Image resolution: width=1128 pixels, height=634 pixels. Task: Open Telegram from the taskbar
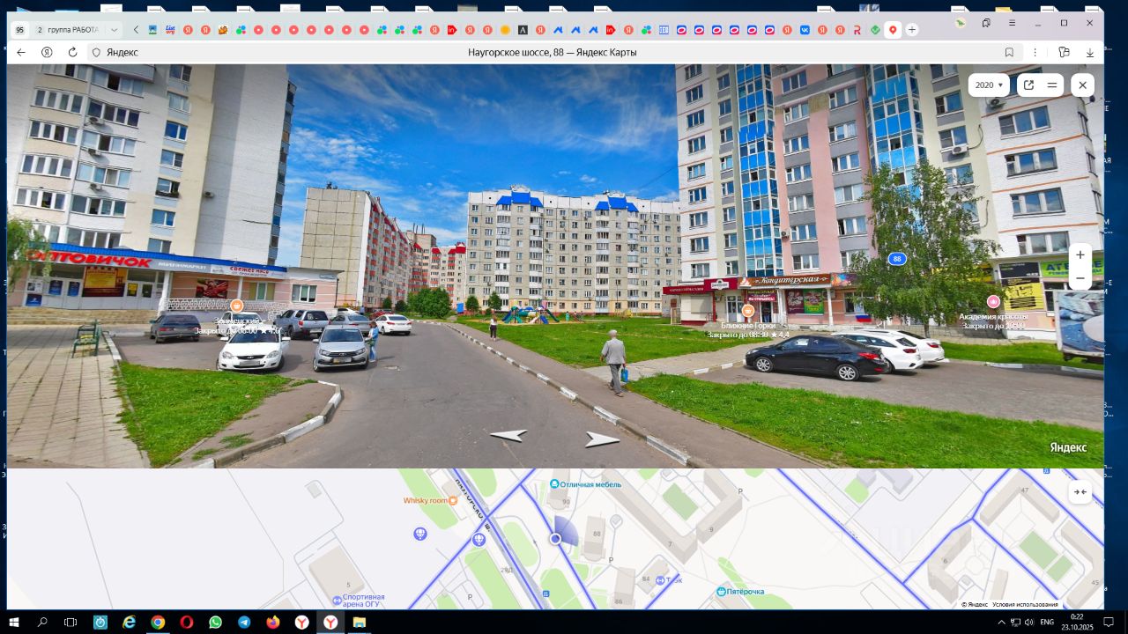(x=244, y=623)
